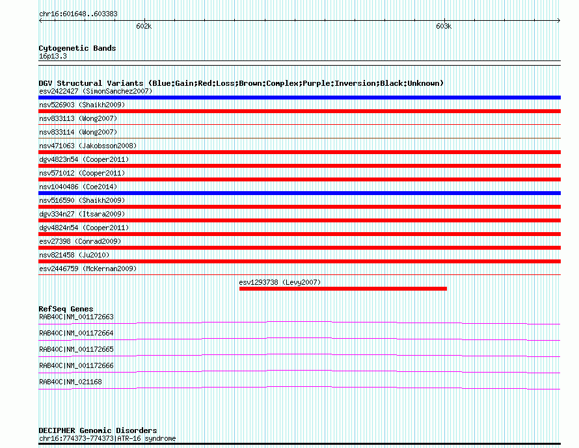
Task: Click the nsv571012 (Cooper2011) label
Action: 82,173
